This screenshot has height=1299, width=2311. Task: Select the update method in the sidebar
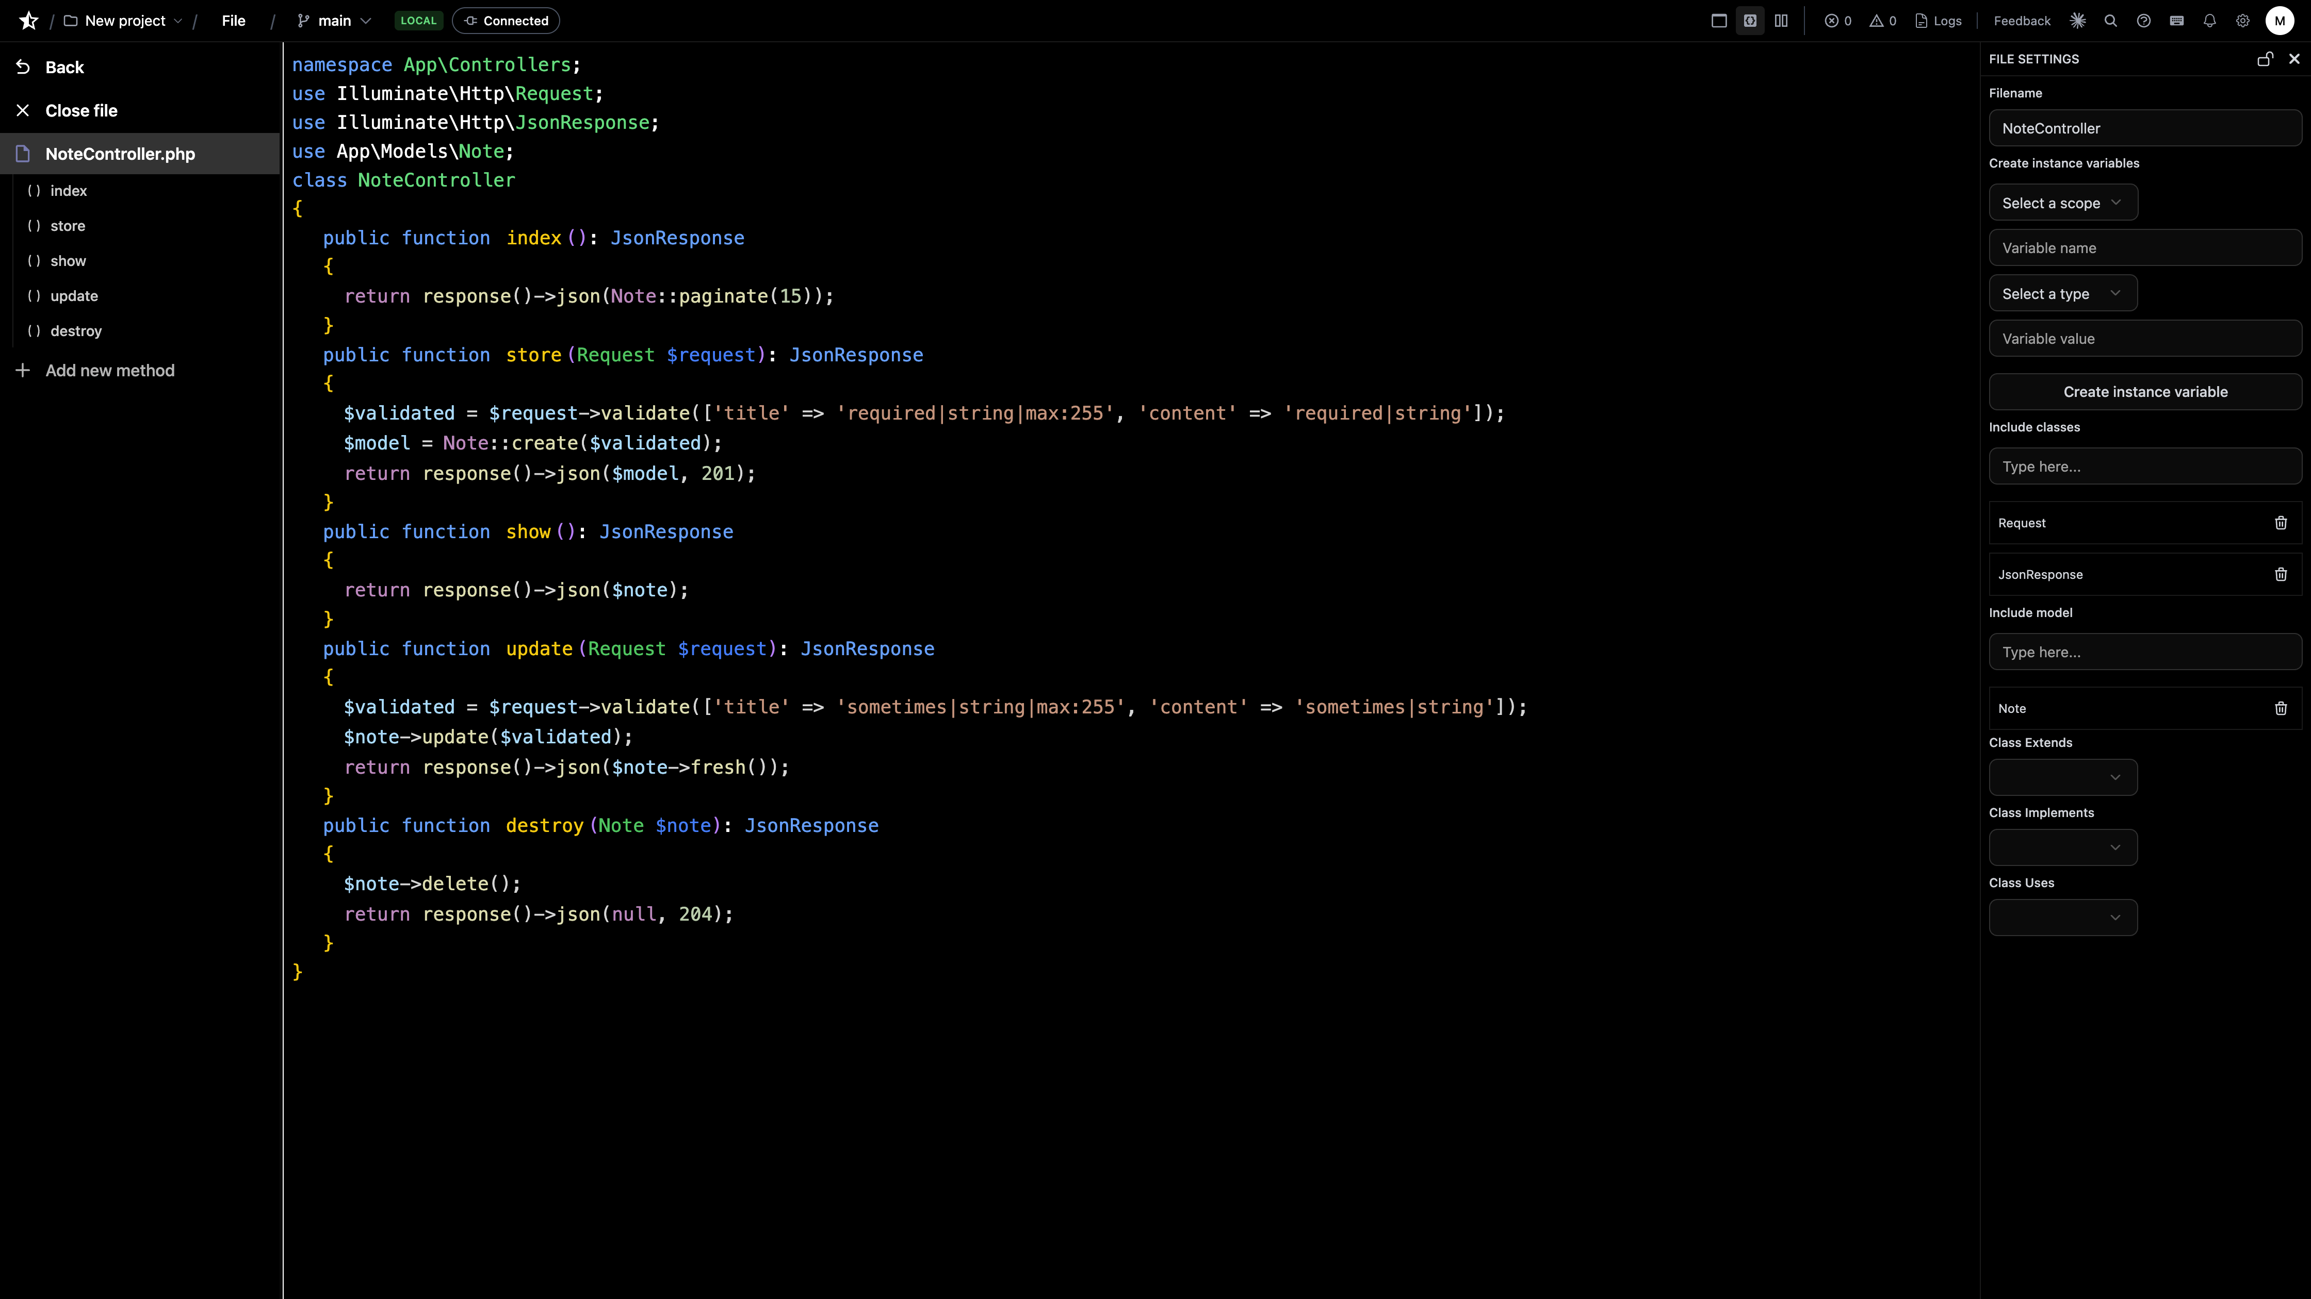point(74,296)
